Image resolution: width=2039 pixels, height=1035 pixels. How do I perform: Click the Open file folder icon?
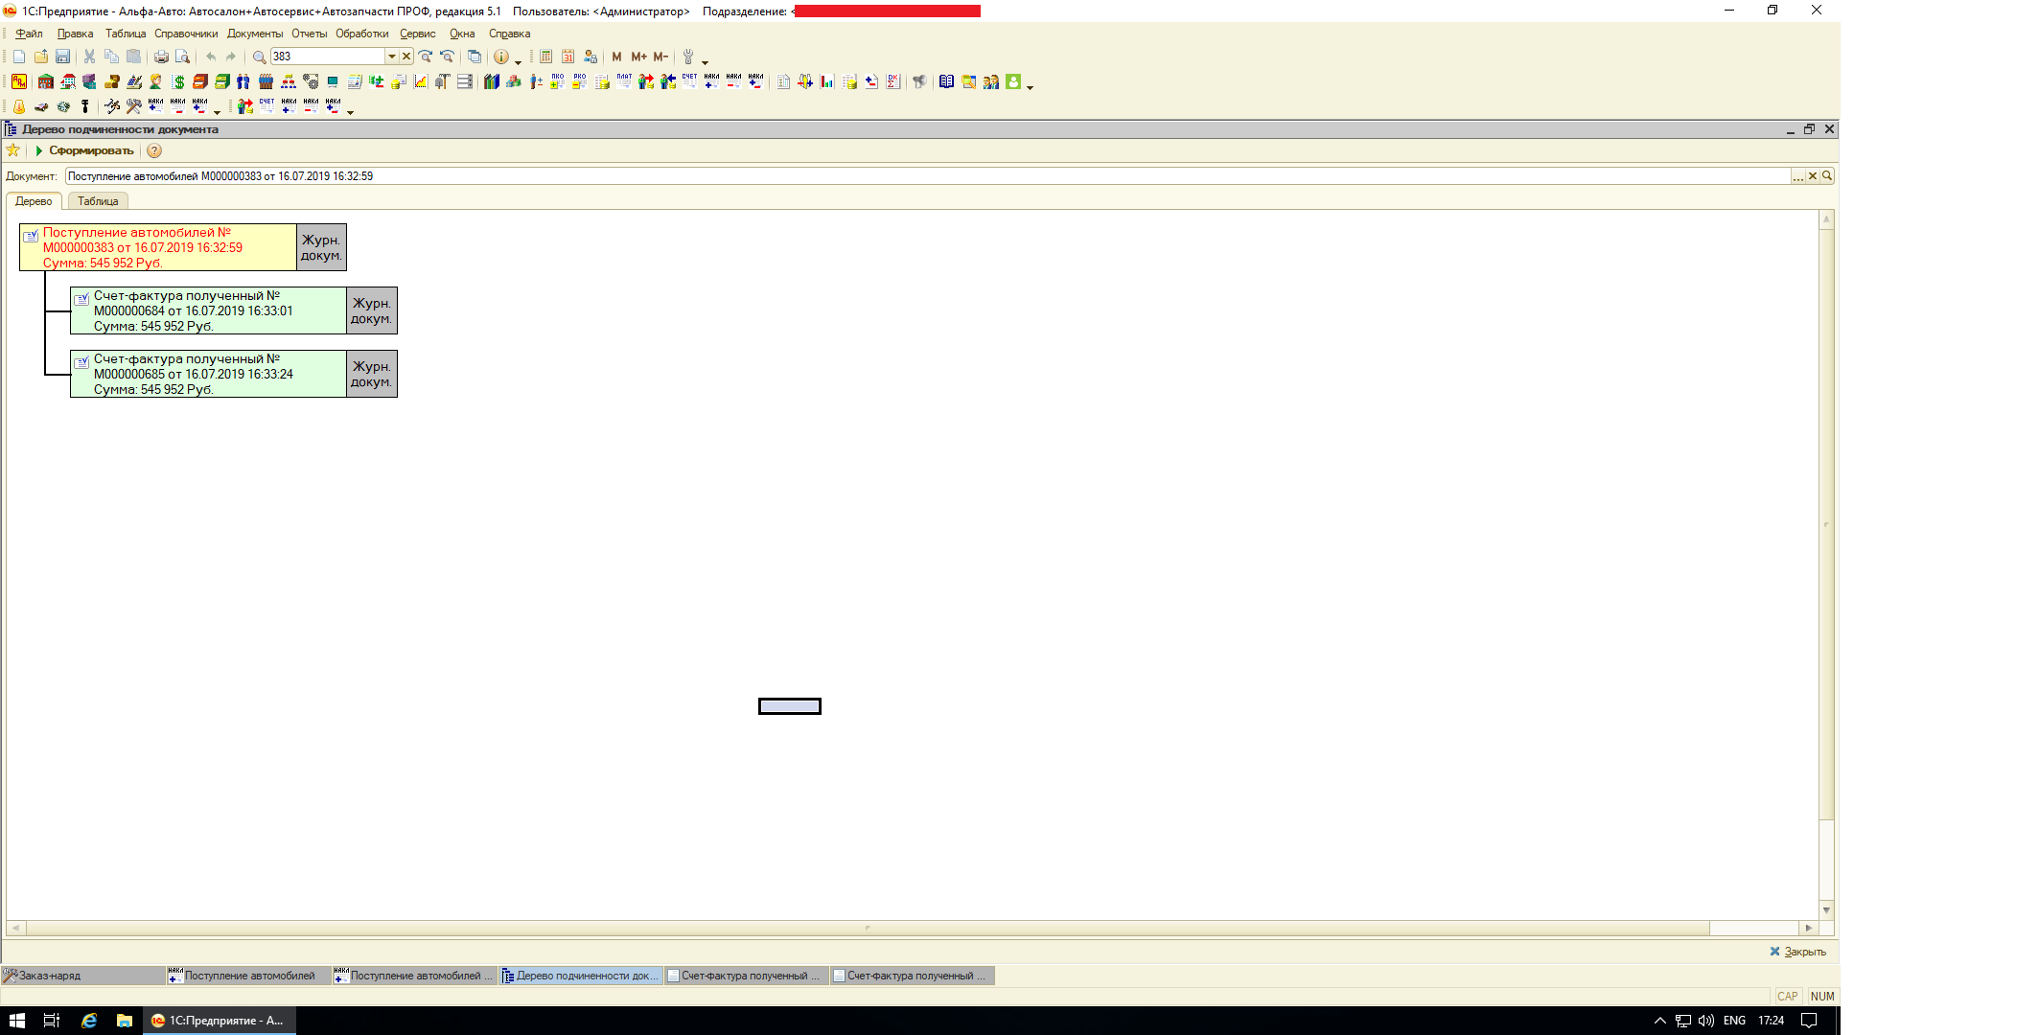pyautogui.click(x=41, y=57)
